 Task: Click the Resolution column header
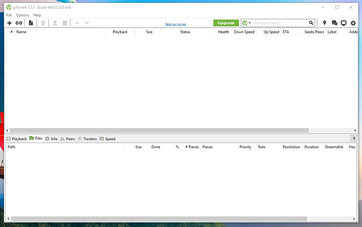292,147
